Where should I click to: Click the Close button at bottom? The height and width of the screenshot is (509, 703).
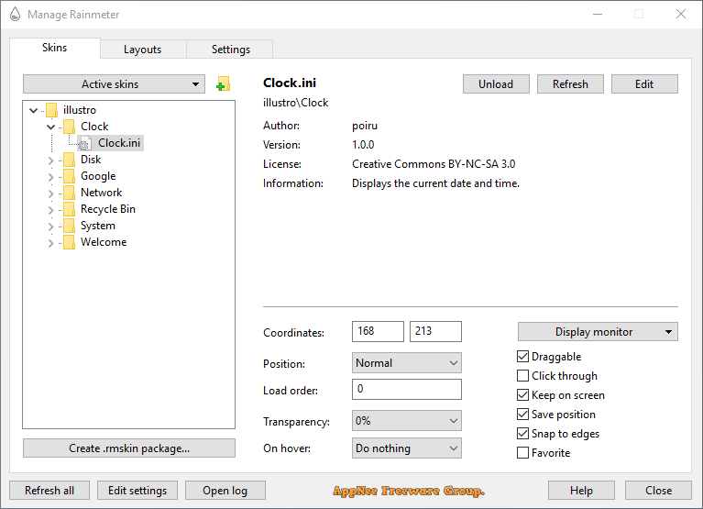[658, 490]
